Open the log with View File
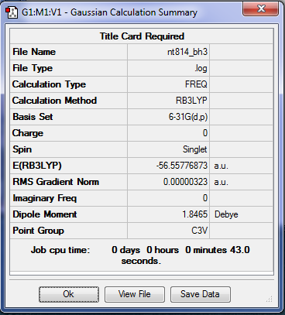 (134, 294)
